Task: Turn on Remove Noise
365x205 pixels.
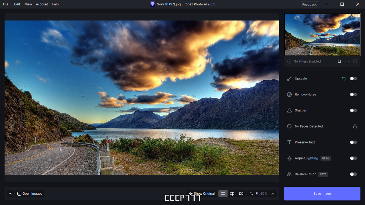Action: (353, 94)
